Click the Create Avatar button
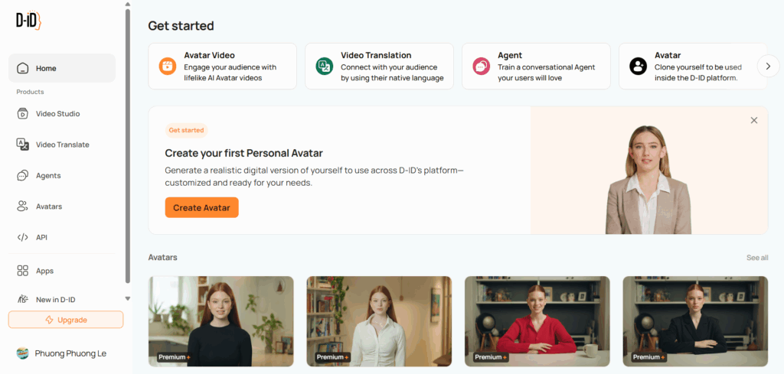The height and width of the screenshot is (374, 784). (201, 207)
